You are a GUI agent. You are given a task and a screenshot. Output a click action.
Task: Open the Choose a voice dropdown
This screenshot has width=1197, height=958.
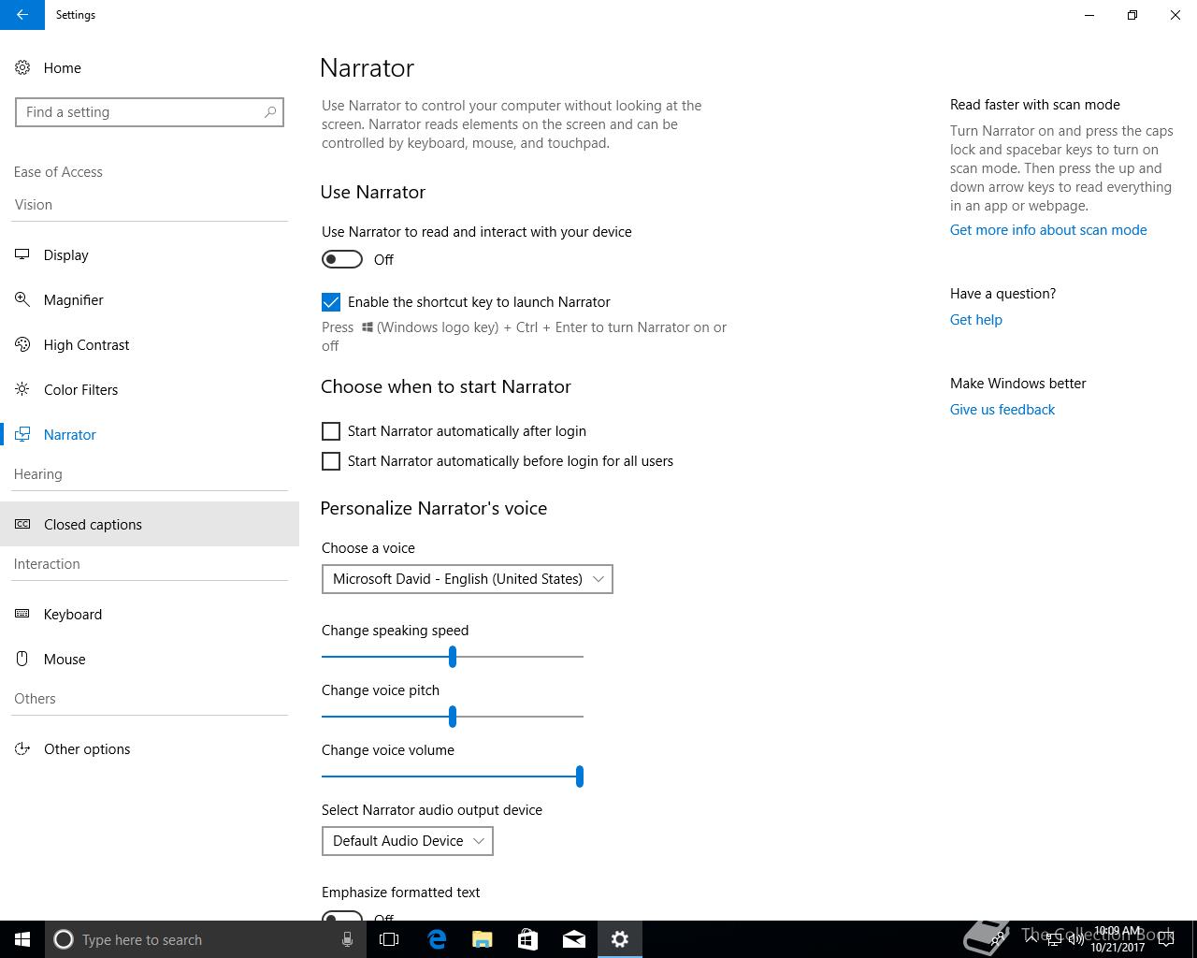(x=468, y=579)
